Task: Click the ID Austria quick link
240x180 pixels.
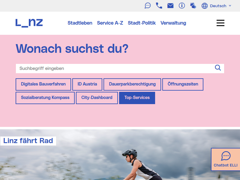Action: 87,84
